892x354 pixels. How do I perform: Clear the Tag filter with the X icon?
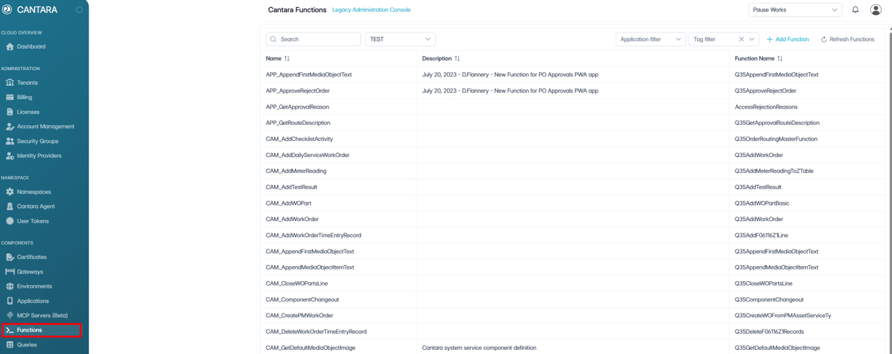(x=742, y=39)
